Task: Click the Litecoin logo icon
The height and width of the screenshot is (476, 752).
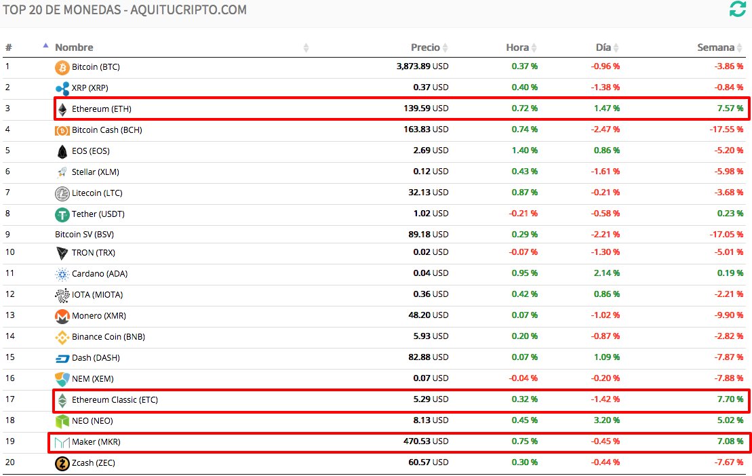Action: click(x=62, y=194)
